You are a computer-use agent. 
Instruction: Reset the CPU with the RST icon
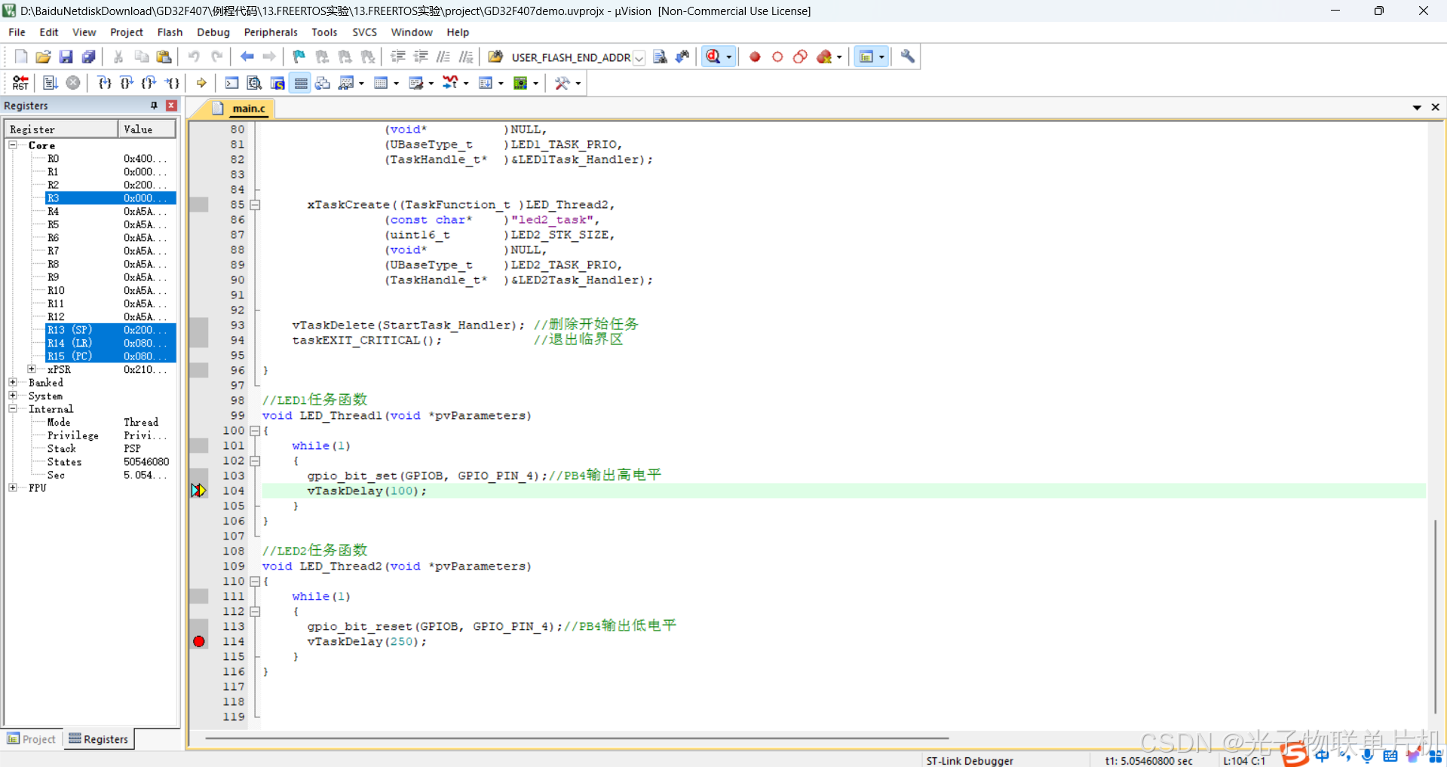coord(21,83)
